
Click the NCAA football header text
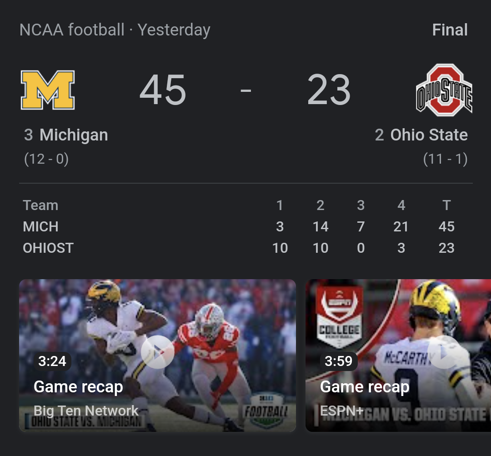[72, 30]
